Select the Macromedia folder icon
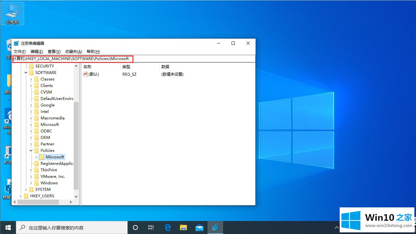 coord(36,118)
